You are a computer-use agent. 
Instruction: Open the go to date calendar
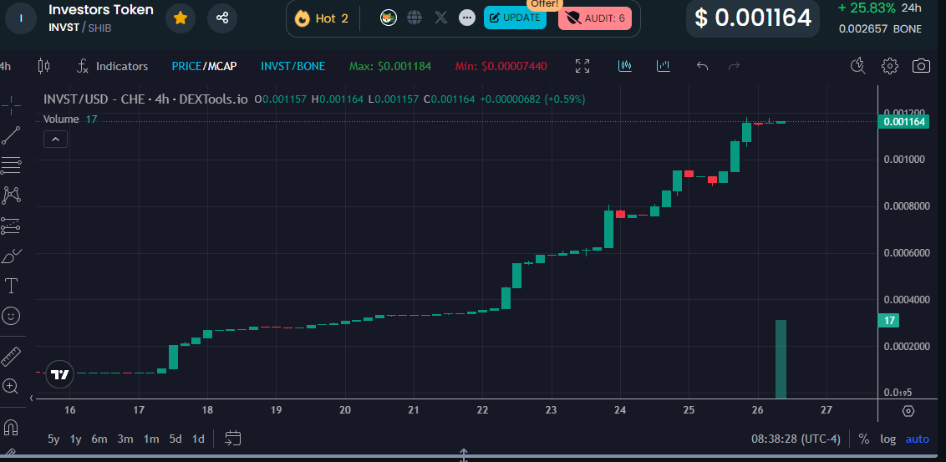pos(233,439)
